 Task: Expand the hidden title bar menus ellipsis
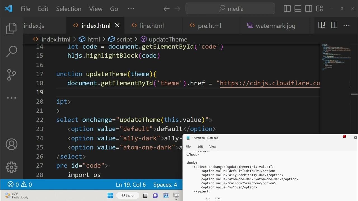(131, 9)
